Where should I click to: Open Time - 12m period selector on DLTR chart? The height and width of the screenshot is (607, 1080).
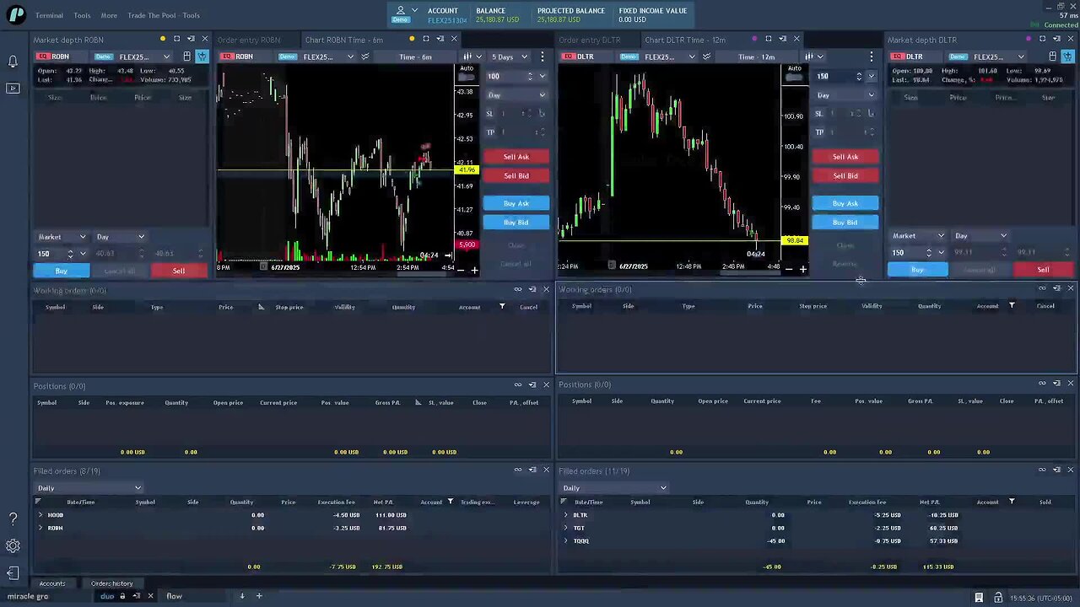click(x=757, y=56)
